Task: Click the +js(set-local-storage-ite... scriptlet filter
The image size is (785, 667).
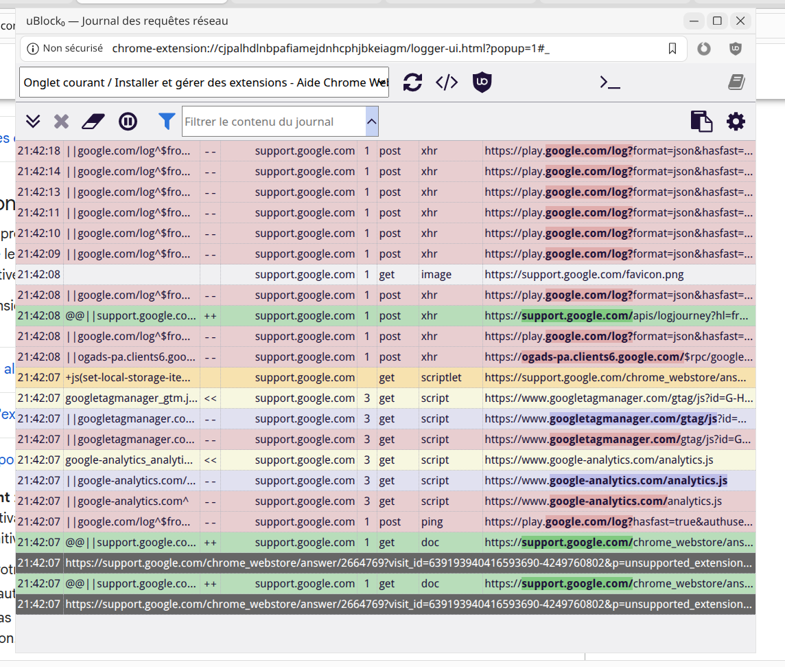Action: (132, 377)
